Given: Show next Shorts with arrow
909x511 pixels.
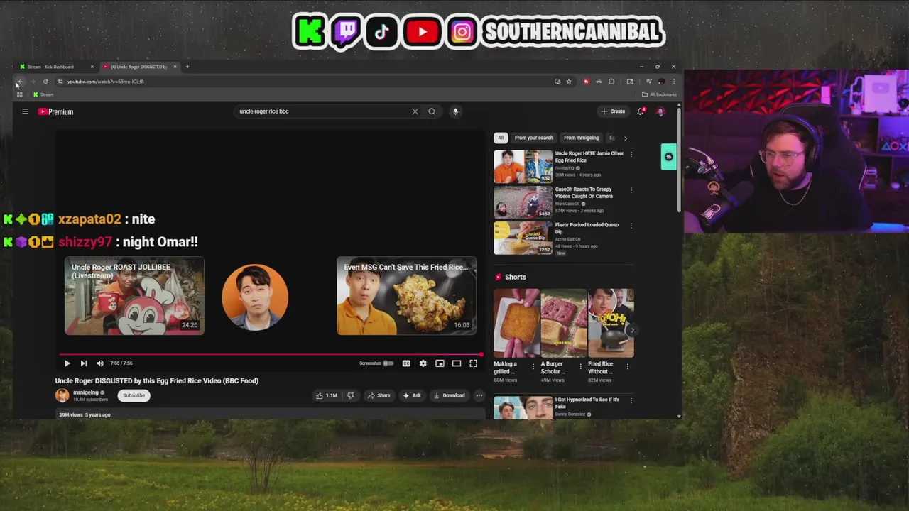Looking at the screenshot, I should pos(632,330).
